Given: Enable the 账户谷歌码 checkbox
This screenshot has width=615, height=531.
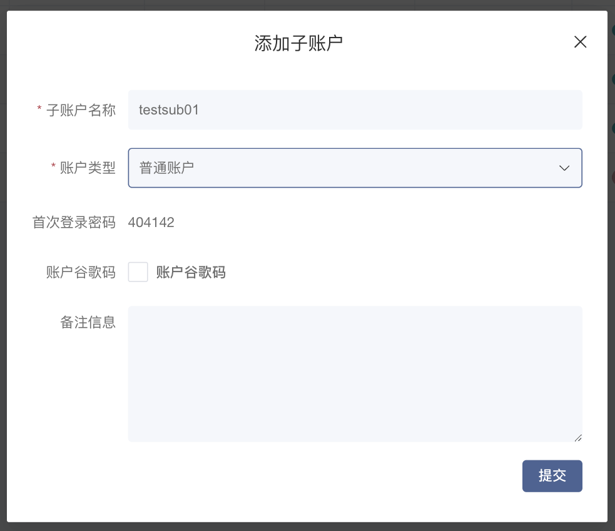Looking at the screenshot, I should (x=138, y=272).
